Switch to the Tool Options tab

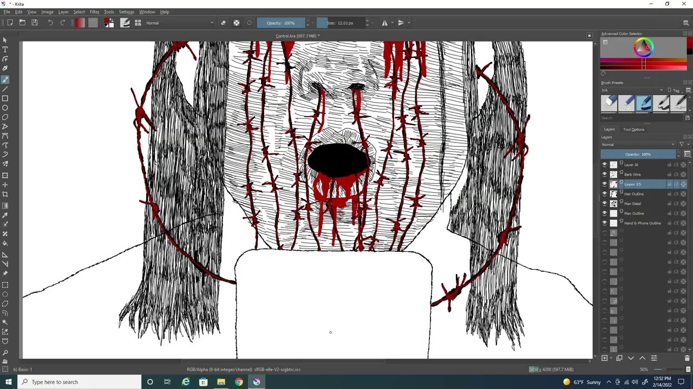click(x=633, y=129)
